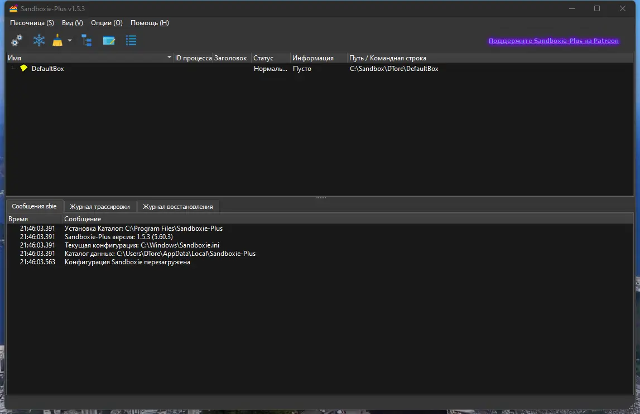Image resolution: width=640 pixels, height=414 pixels.
Task: Click the yellow DefaultBox sandbox icon
Action: [23, 68]
